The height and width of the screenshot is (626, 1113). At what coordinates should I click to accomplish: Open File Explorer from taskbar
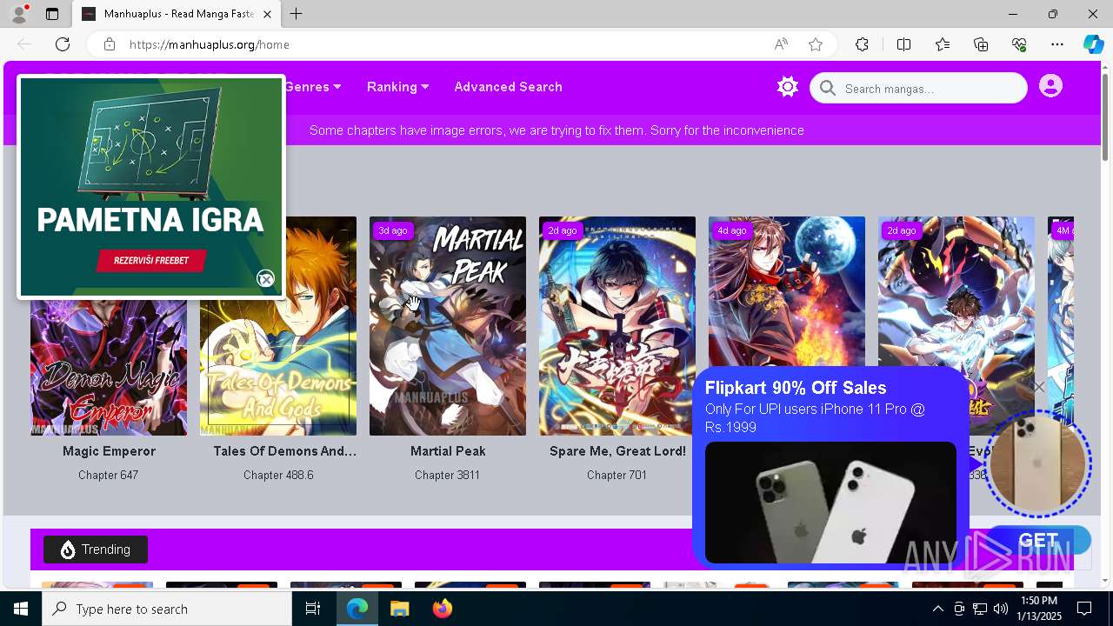click(x=399, y=609)
